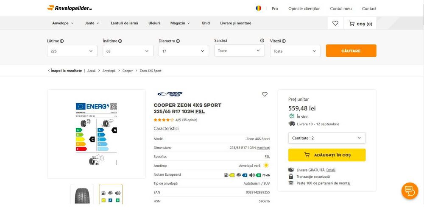This screenshot has width=424, height=210.
Task: Open the chat support bubble
Action: click(409, 191)
